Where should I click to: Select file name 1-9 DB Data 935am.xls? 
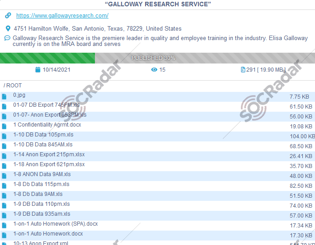[42, 214]
